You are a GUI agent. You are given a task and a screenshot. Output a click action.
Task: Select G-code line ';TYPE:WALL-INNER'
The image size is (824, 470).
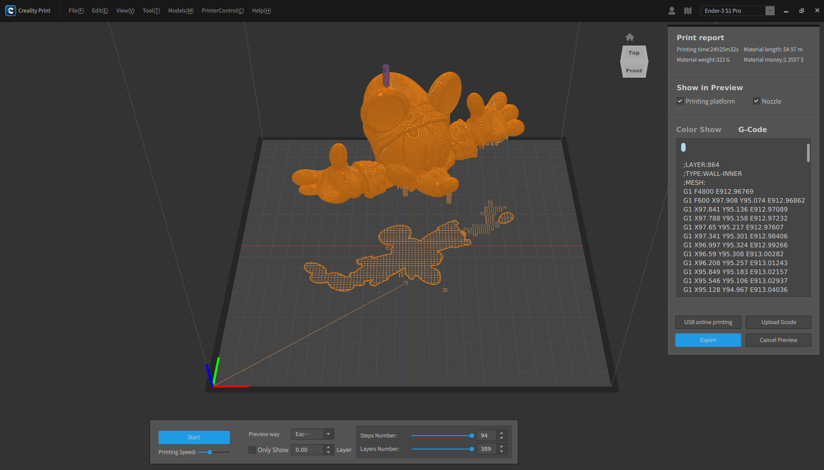712,174
